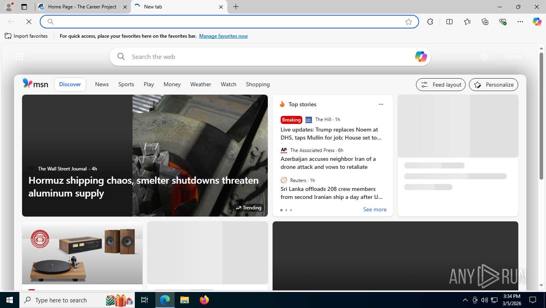Go to first Top stories page dot
546x308 pixels.
[281, 210]
